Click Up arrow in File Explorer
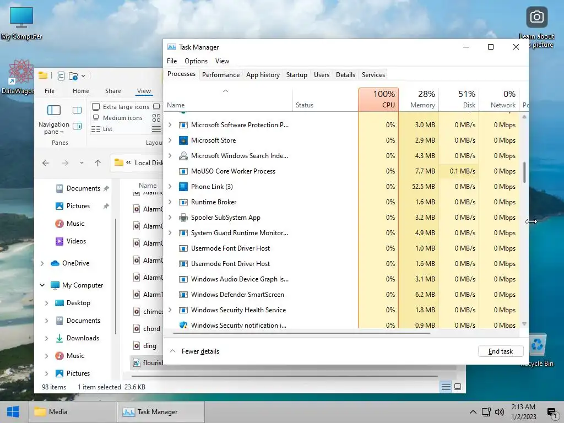Screen dimensions: 564x423 tap(97, 163)
